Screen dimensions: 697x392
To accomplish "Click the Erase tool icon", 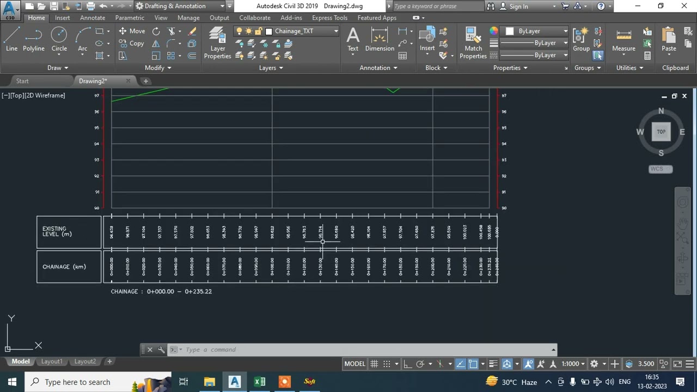I will (x=192, y=32).
